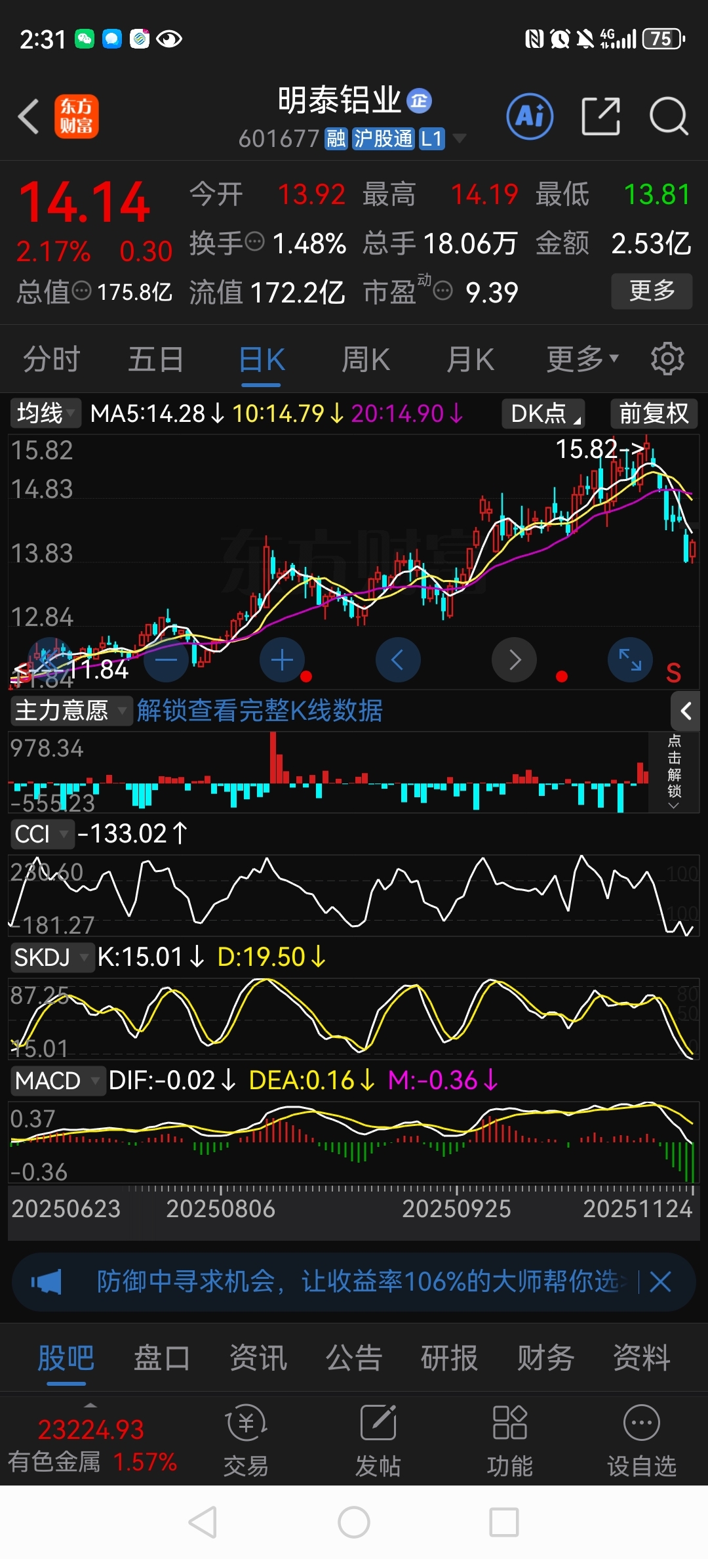Move chart right with arrow button
The image size is (708, 1559).
tap(515, 659)
